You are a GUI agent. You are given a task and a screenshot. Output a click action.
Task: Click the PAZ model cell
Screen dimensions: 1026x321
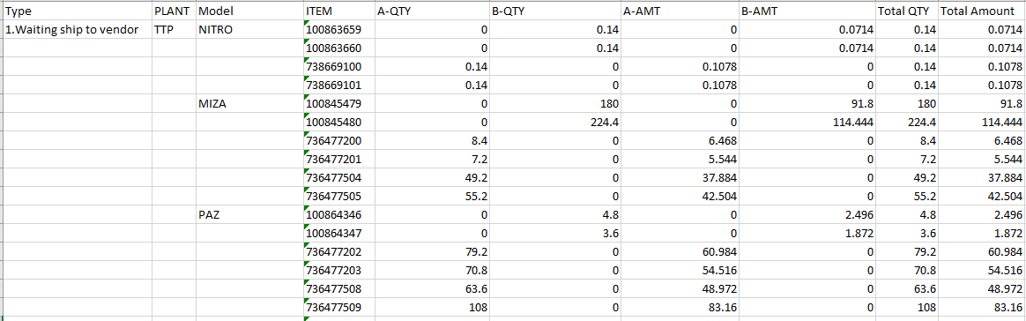point(249,214)
